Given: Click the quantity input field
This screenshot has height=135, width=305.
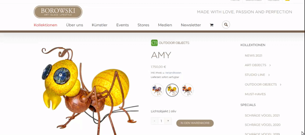Looking at the screenshot, I should 161,121.
